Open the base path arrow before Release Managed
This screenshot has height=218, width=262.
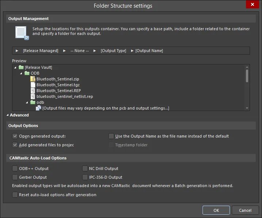(x=17, y=51)
